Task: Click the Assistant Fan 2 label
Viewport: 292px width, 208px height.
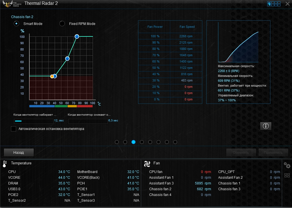Action: click(x=230, y=178)
